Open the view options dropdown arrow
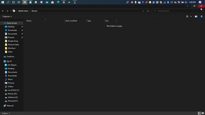Screen dimensions: 205x115 click(x=191, y=16)
